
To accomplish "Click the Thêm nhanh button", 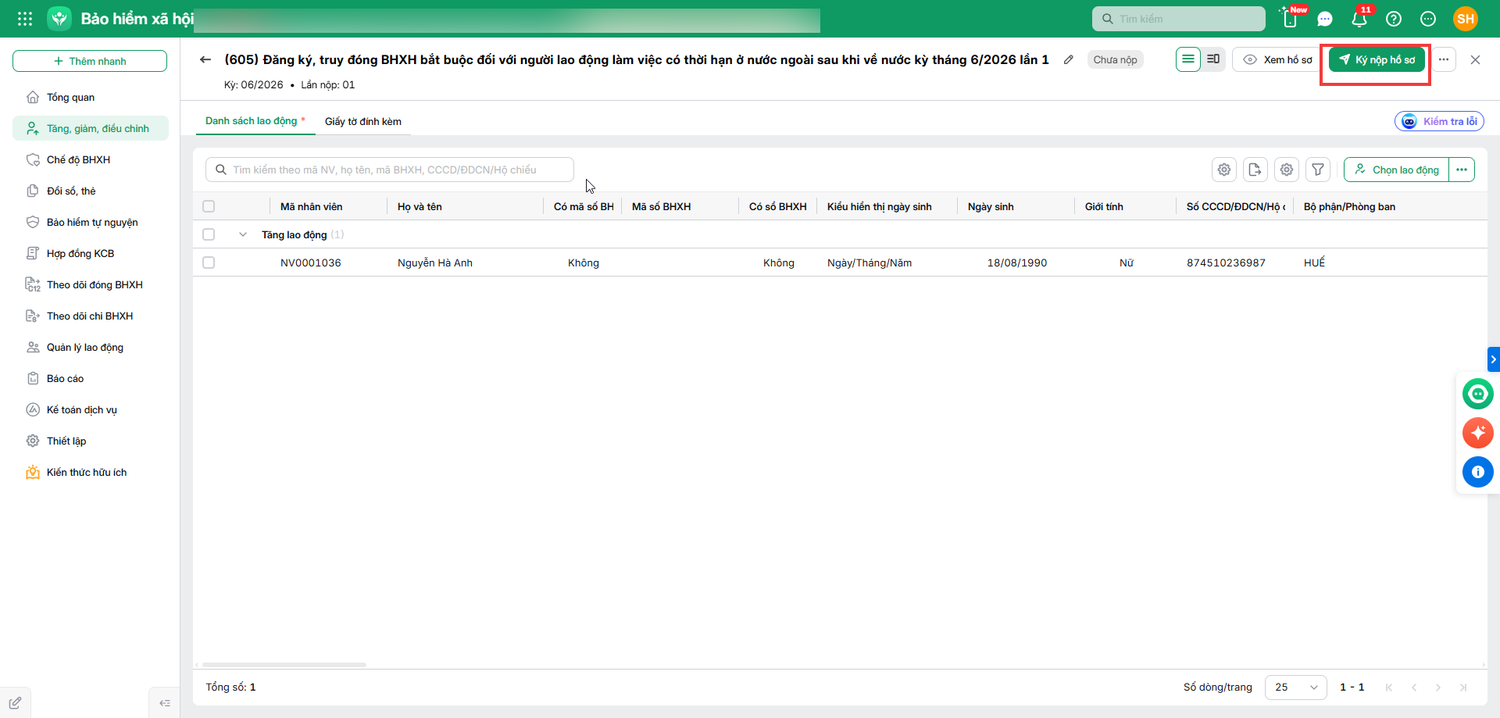I will coord(90,61).
